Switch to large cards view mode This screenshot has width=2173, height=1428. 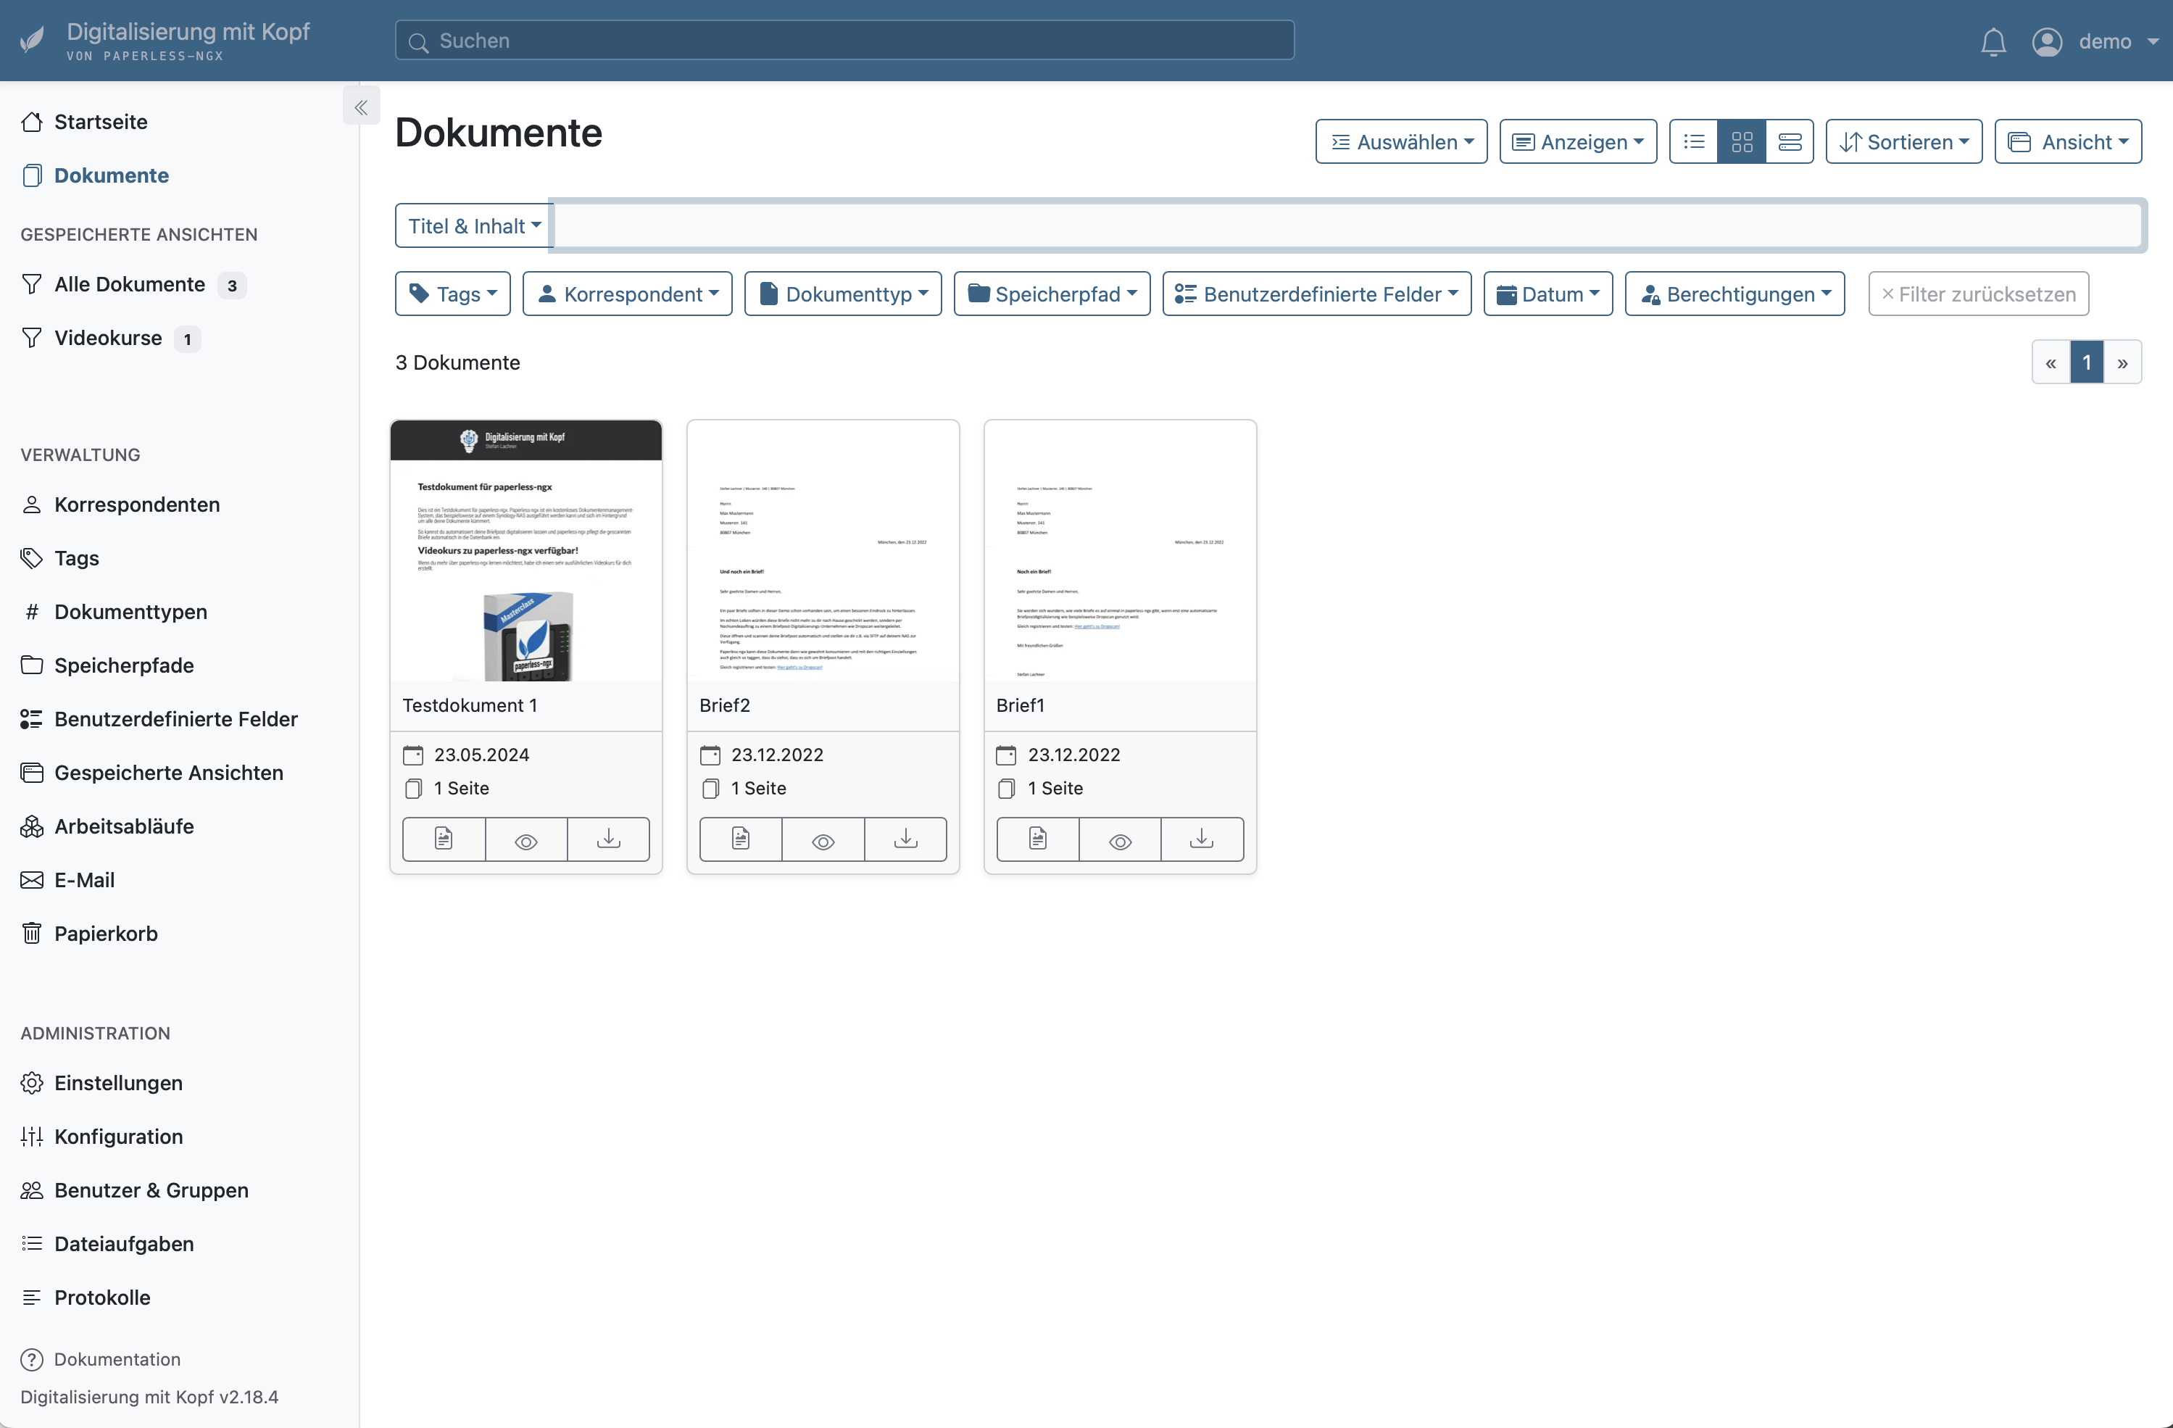pos(1790,141)
